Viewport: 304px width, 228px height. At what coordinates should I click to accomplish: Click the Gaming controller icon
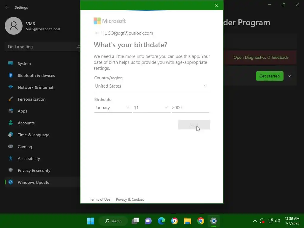click(11, 146)
